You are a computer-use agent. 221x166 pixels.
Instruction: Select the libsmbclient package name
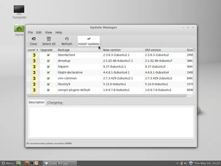tap(66, 55)
